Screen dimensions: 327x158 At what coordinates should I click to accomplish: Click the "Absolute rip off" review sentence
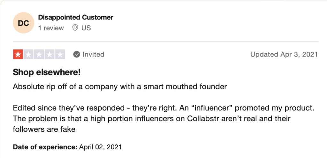coord(120,87)
